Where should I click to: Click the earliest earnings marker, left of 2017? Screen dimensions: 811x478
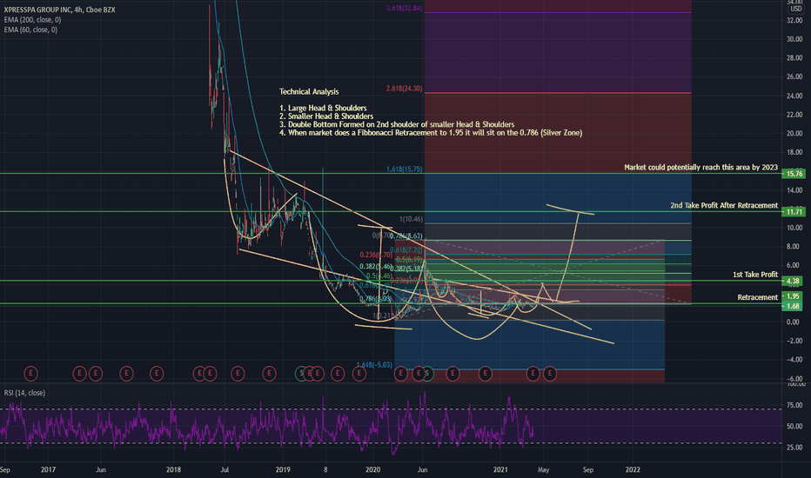[31, 373]
